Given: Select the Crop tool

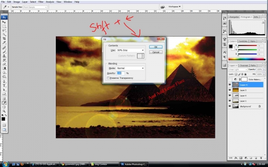Looking at the screenshot, I should coord(4,38).
